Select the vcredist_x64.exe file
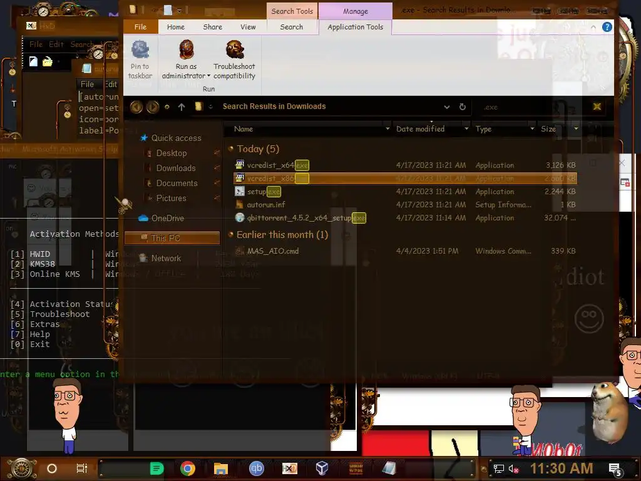The width and height of the screenshot is (641, 481). (x=278, y=165)
